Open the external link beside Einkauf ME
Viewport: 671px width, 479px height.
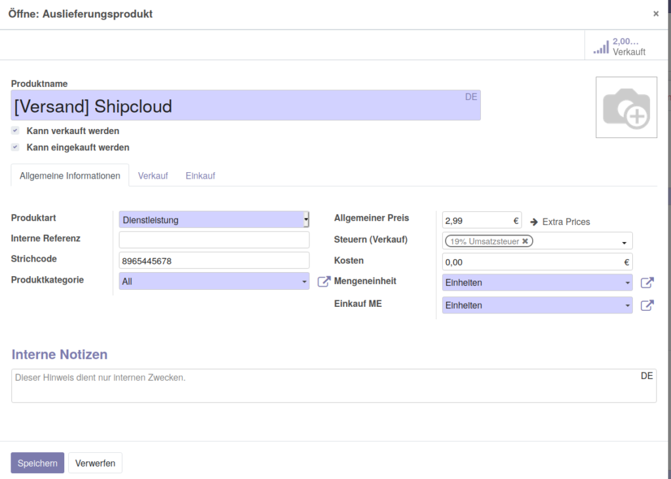(x=647, y=305)
